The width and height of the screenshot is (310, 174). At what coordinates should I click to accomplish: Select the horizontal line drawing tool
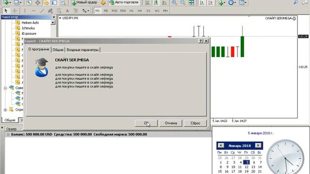33,11
